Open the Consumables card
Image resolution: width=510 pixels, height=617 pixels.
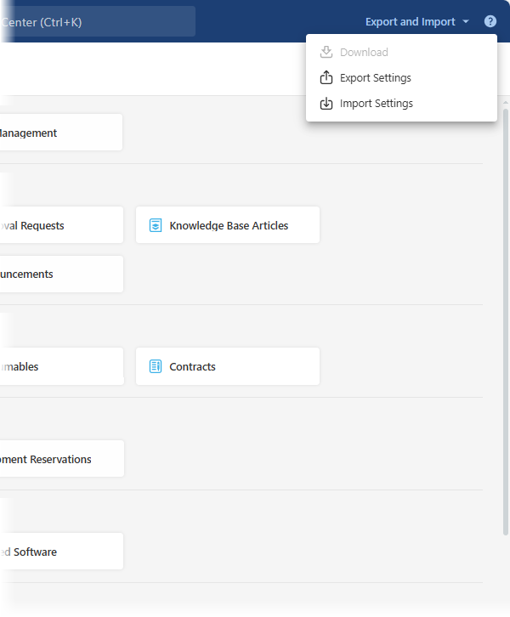tap(59, 366)
